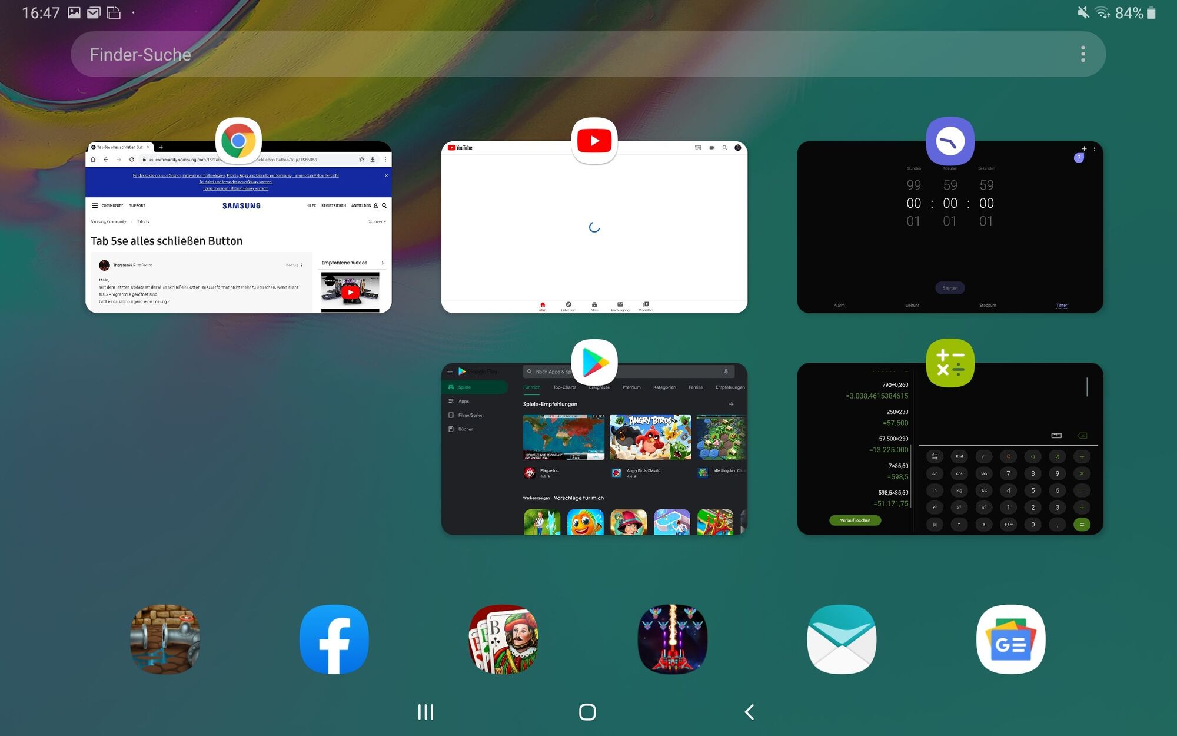
Task: Tap the home navigation button
Action: click(587, 712)
